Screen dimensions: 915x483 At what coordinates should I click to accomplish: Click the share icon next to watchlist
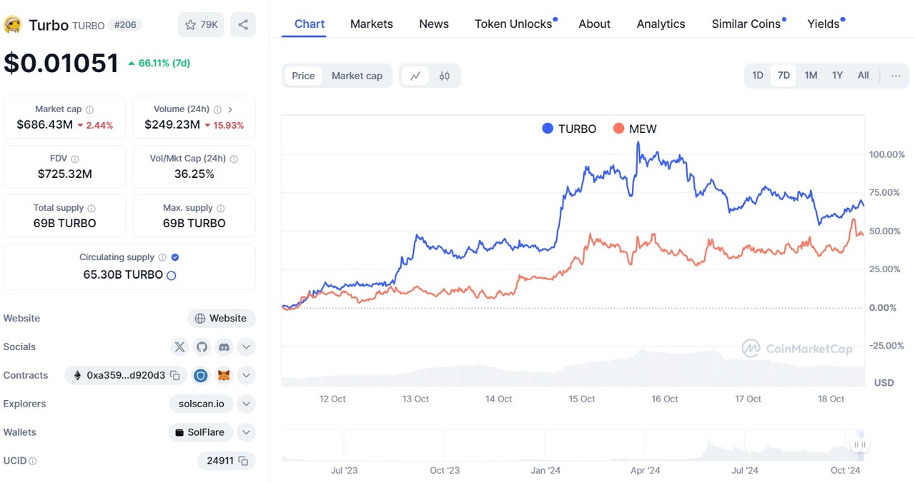click(x=243, y=25)
